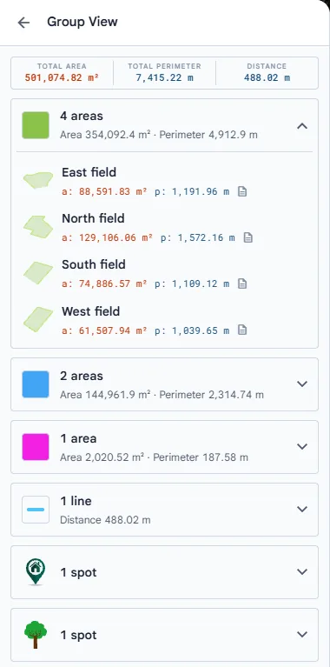This screenshot has width=330, height=667.
Task: Expand the house 1 spot group
Action: click(302, 571)
